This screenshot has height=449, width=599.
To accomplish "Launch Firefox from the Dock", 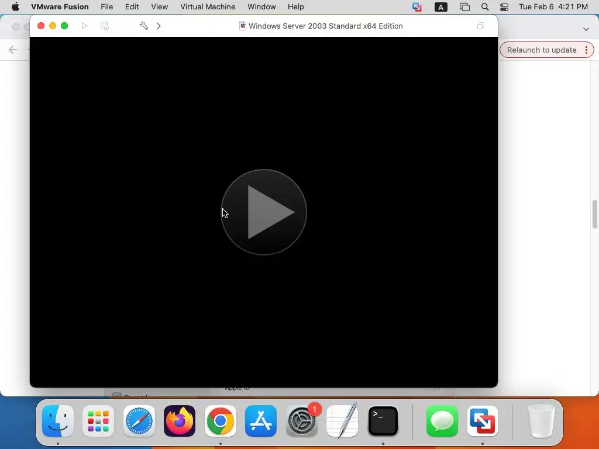I will (x=180, y=421).
